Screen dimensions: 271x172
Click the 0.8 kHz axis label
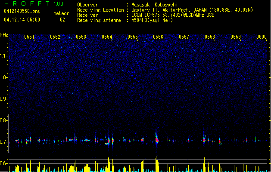pyautogui.click(x=4, y=120)
